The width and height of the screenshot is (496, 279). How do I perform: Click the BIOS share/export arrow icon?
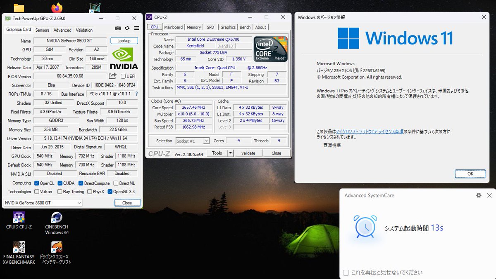[x=112, y=76]
